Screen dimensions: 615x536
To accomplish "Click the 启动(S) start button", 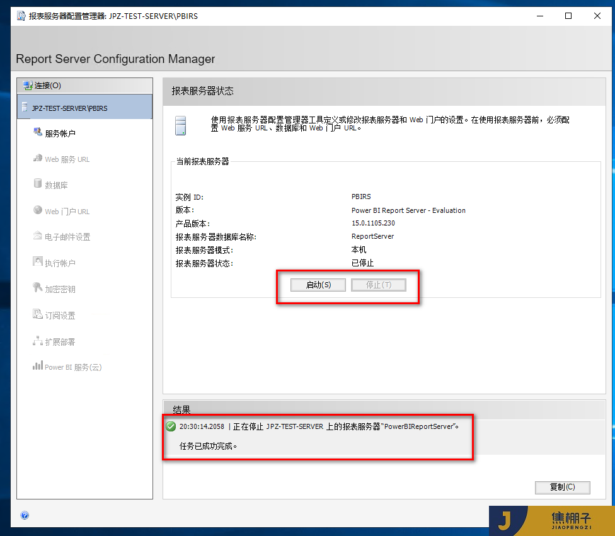I will click(318, 285).
